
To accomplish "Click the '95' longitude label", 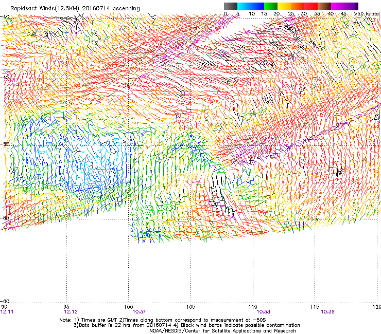I will click(x=66, y=307).
